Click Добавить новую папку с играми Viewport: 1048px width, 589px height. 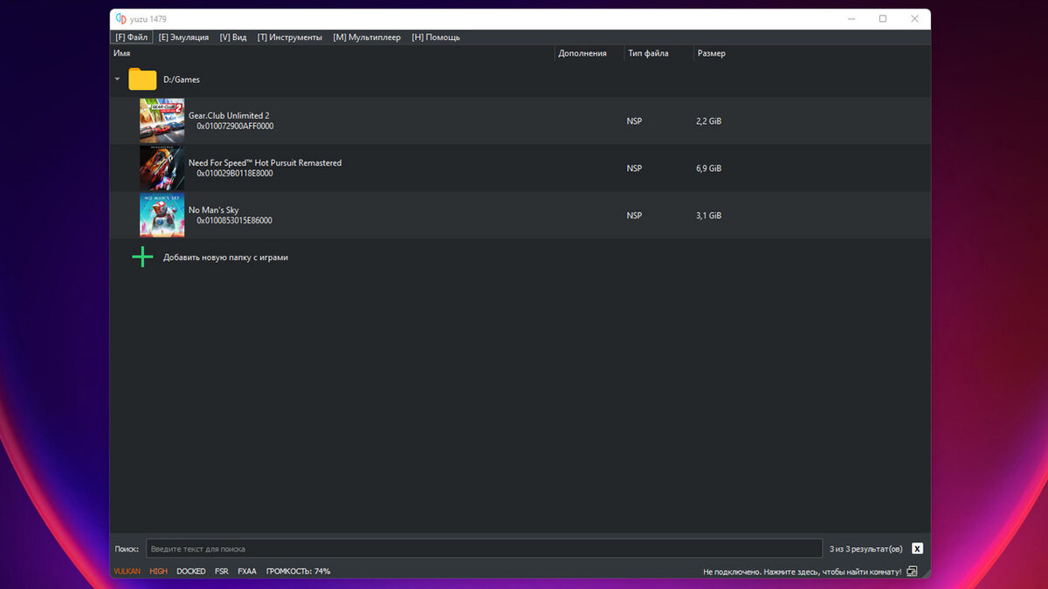[225, 257]
